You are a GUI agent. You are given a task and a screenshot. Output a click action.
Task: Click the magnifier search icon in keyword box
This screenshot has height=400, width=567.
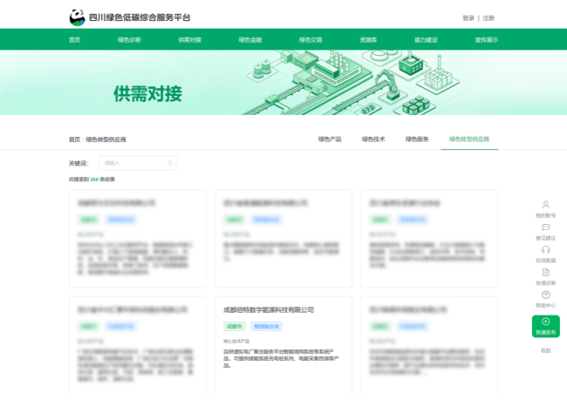pyautogui.click(x=170, y=163)
